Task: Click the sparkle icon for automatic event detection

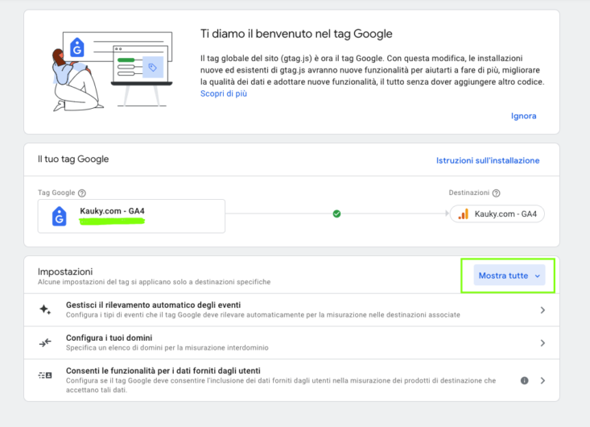Action: [45, 309]
